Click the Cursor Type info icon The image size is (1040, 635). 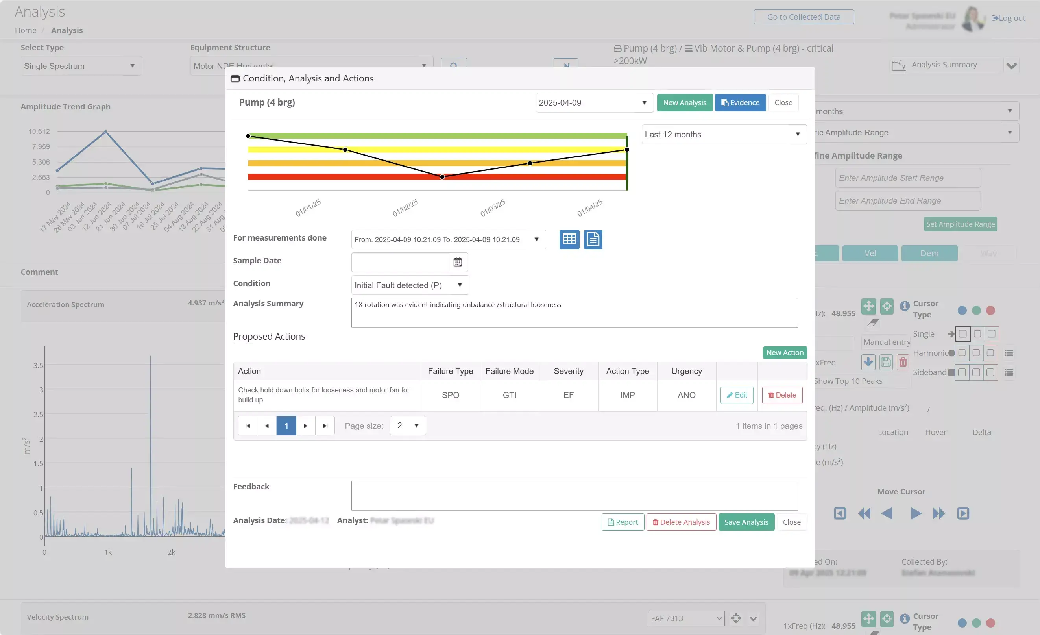[x=904, y=305]
